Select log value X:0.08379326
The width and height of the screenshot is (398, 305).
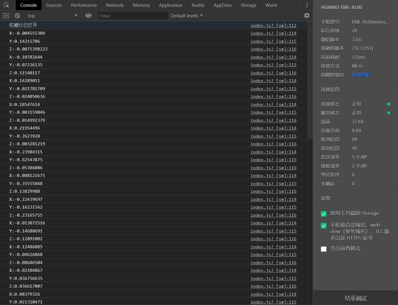coord(24,294)
